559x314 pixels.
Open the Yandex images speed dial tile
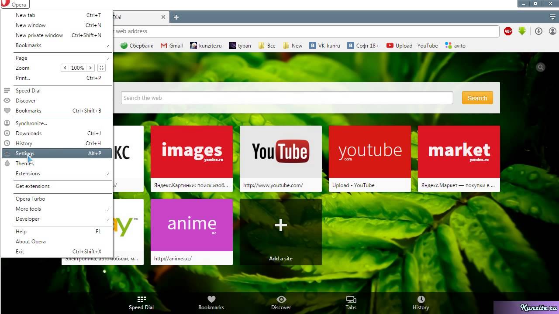tap(192, 159)
